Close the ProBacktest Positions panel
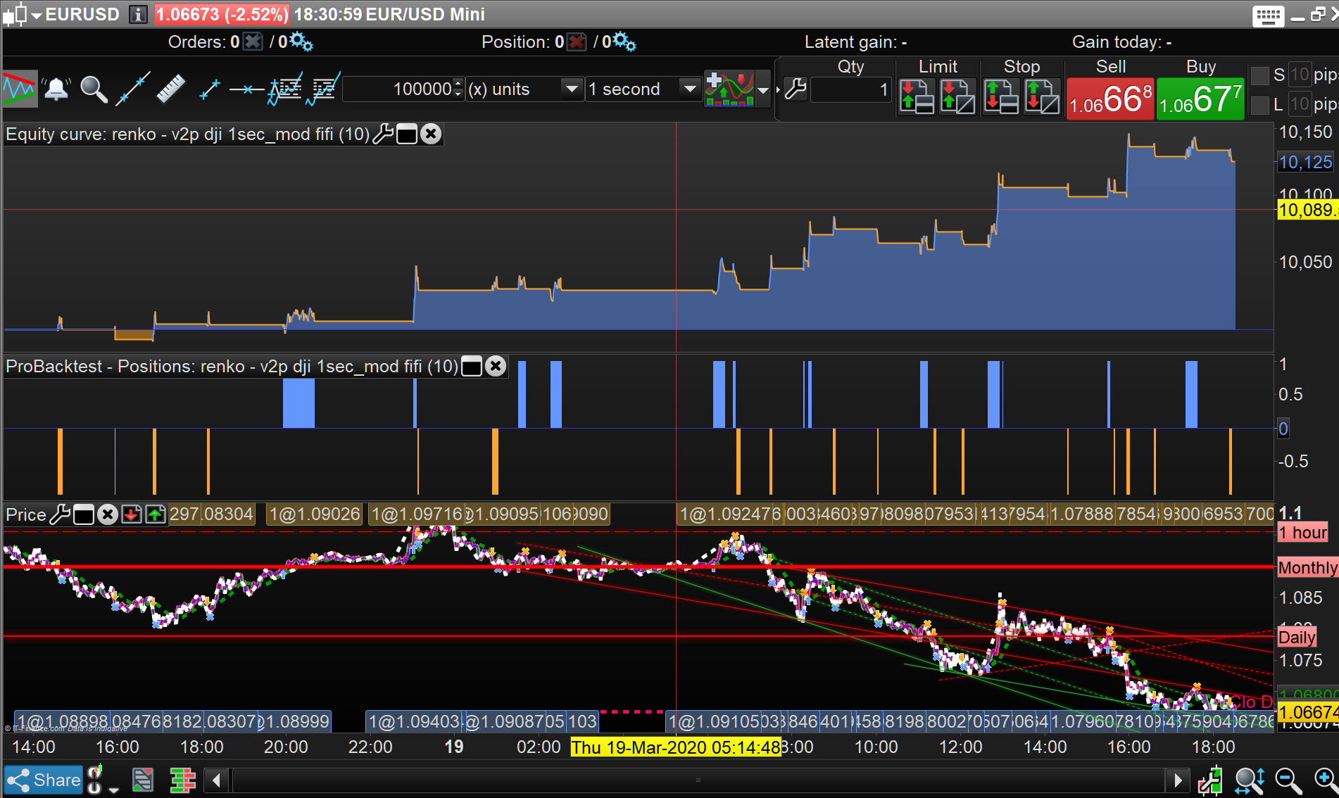 (x=496, y=366)
